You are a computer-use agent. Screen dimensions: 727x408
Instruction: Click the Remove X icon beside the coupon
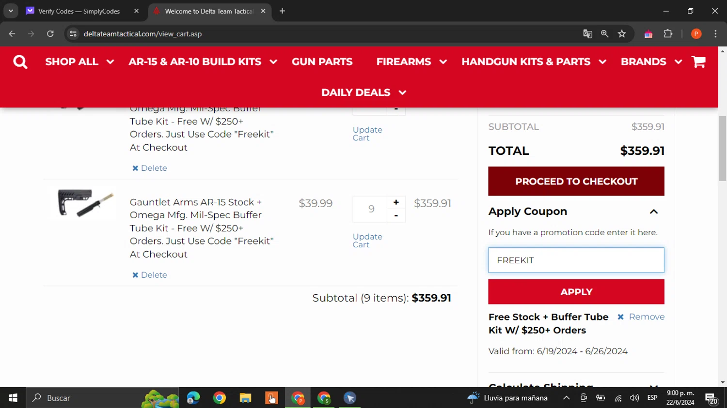[620, 317]
